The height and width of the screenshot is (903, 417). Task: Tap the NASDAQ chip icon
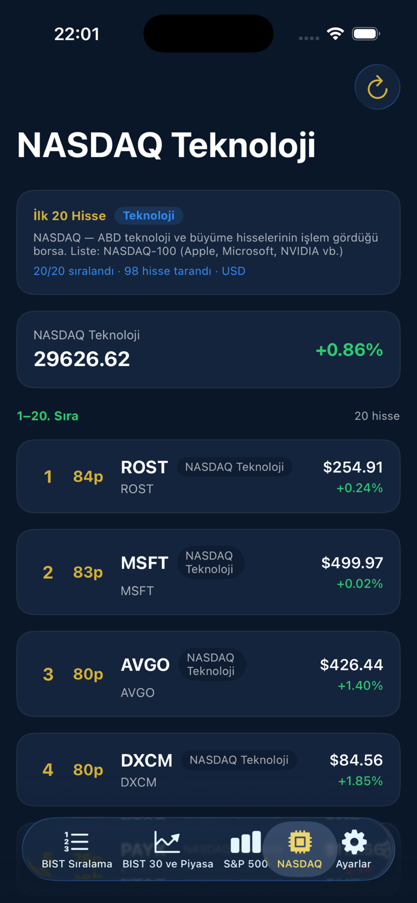[x=300, y=842]
